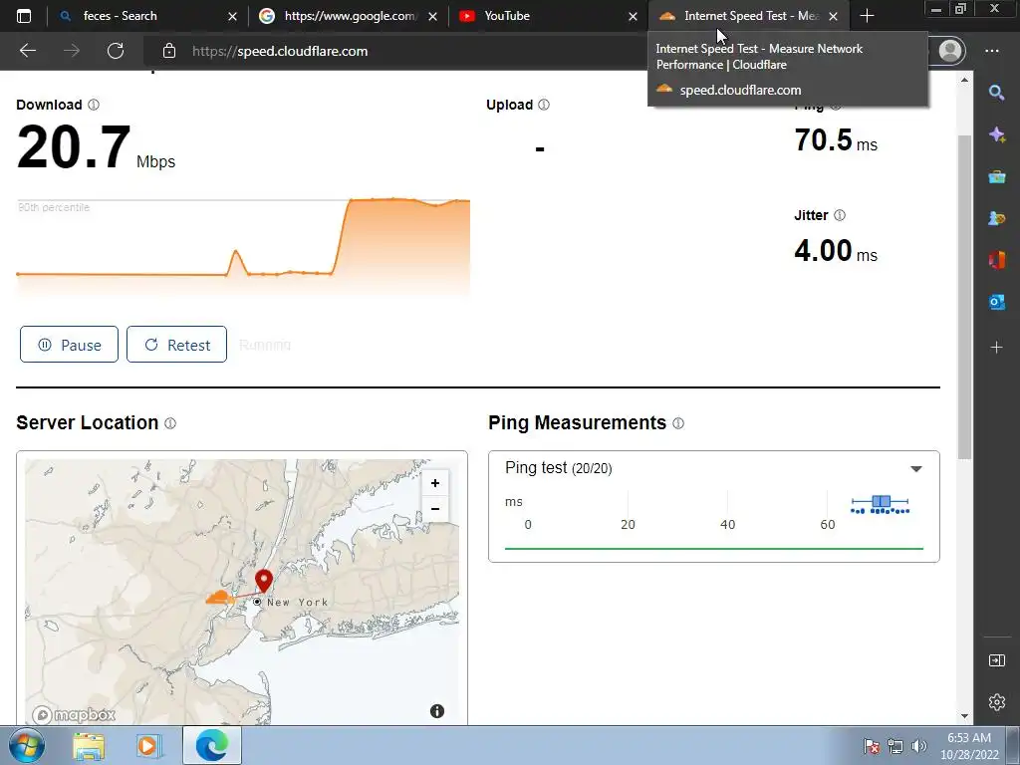Open Windows Explorer from taskbar
1020x765 pixels.
click(x=89, y=746)
